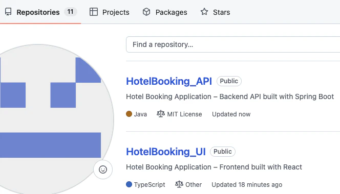
Task: Set status using the smiley emoji button
Action: (103, 169)
